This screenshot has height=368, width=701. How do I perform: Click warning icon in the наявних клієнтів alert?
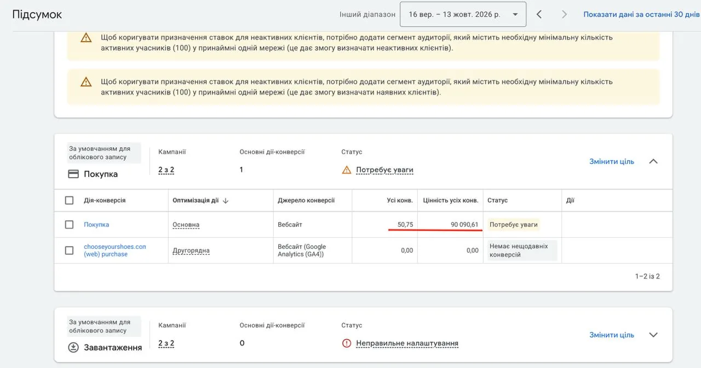pos(86,81)
